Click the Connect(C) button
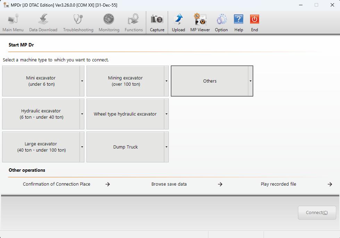 [317, 213]
